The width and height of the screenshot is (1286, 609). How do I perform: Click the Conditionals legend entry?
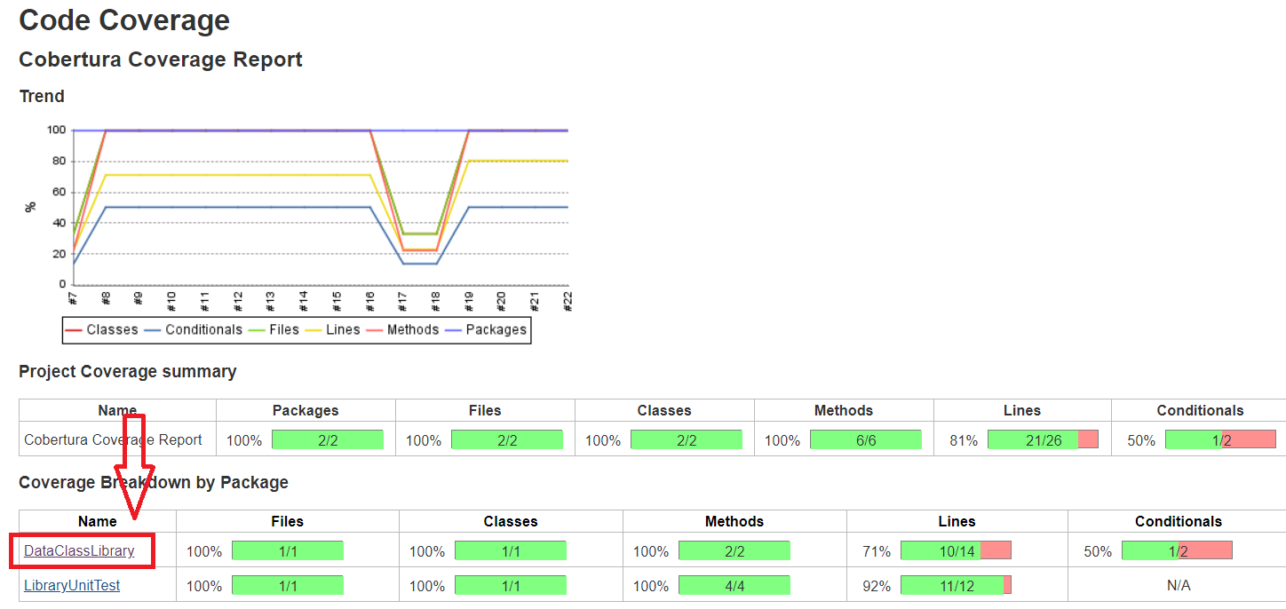pos(194,329)
